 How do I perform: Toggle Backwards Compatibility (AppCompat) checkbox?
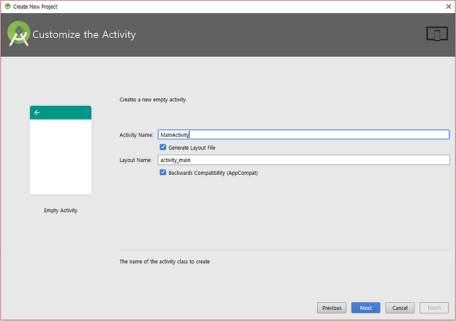(x=163, y=172)
